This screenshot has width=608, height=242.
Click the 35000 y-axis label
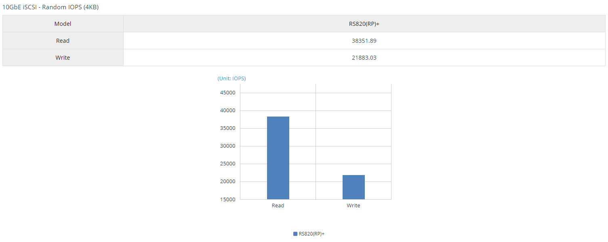pyautogui.click(x=227, y=128)
